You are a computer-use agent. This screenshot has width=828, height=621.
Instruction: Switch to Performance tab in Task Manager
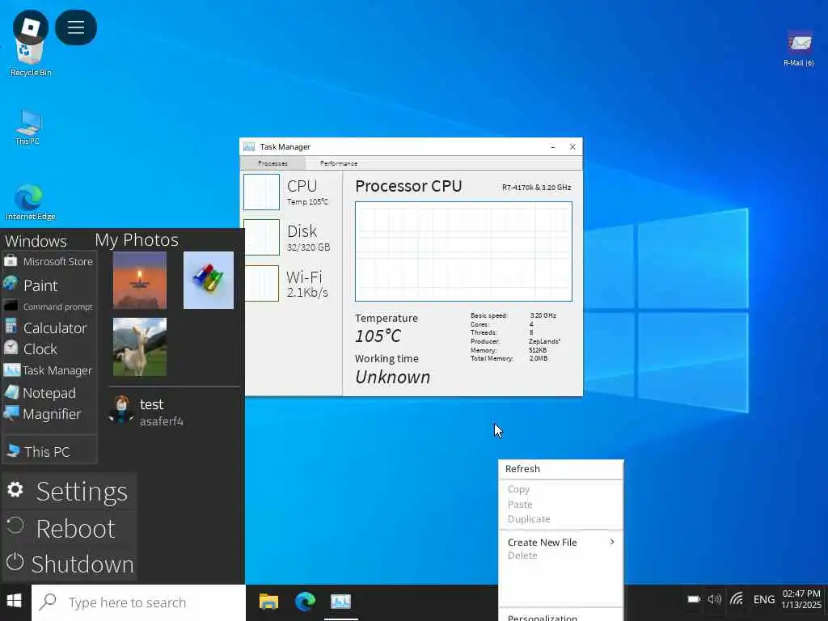(x=339, y=163)
